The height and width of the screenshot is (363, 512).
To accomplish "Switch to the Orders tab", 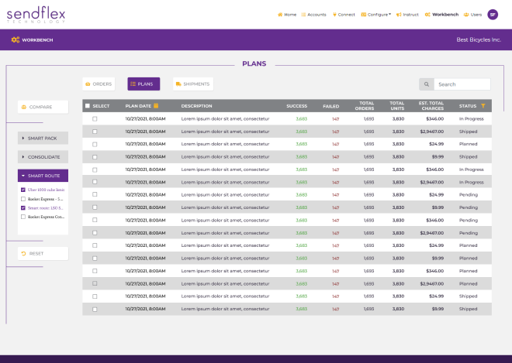I will 98,84.
